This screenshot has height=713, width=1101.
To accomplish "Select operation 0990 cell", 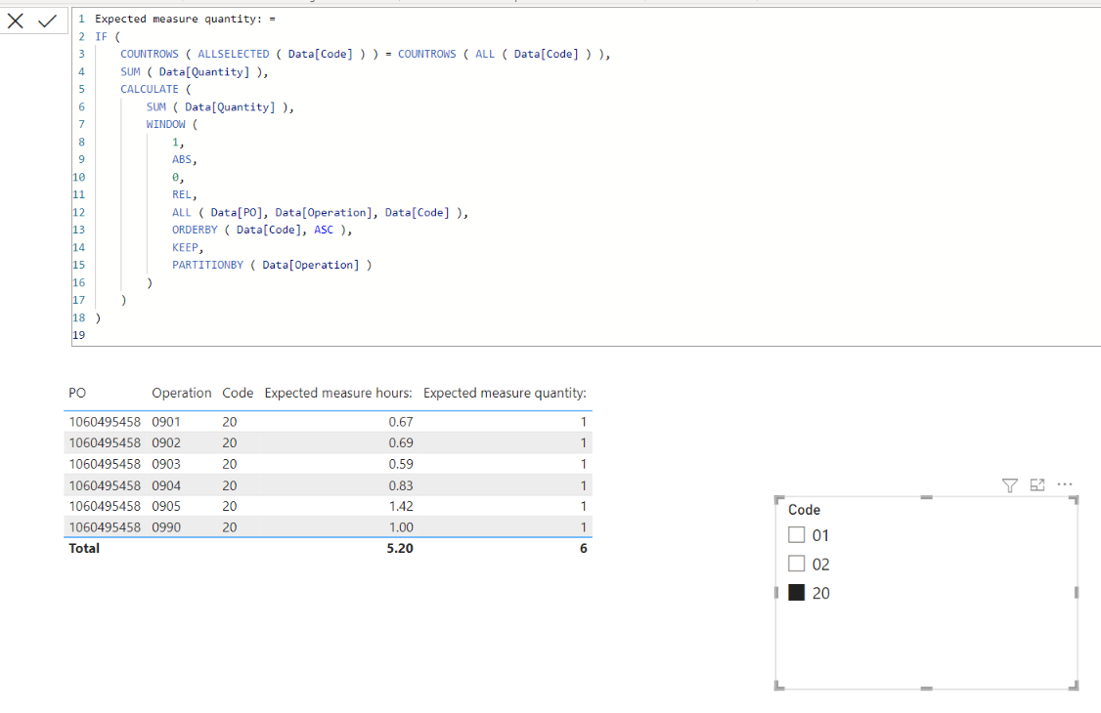I will pos(166,527).
